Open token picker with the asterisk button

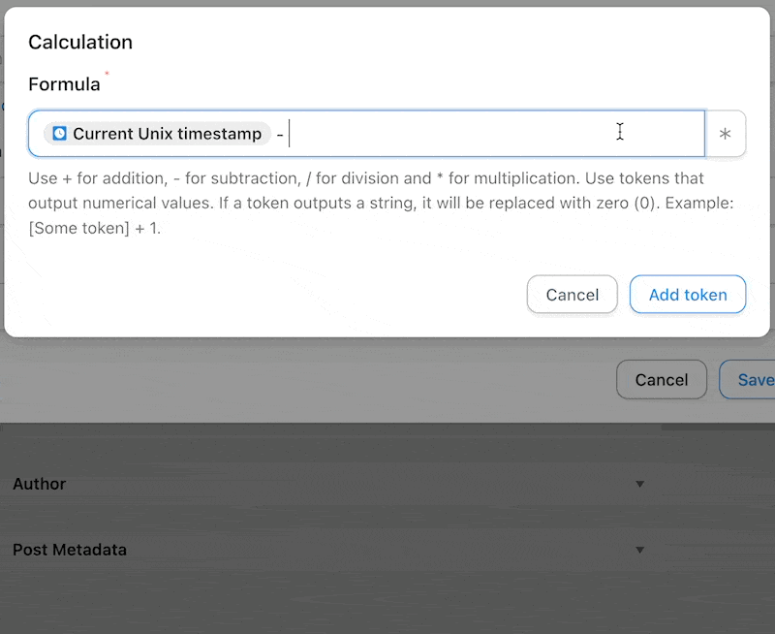725,134
